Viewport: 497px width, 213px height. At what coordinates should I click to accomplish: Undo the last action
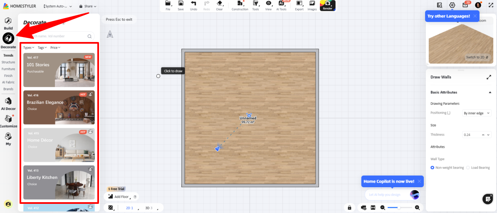pyautogui.click(x=193, y=3)
